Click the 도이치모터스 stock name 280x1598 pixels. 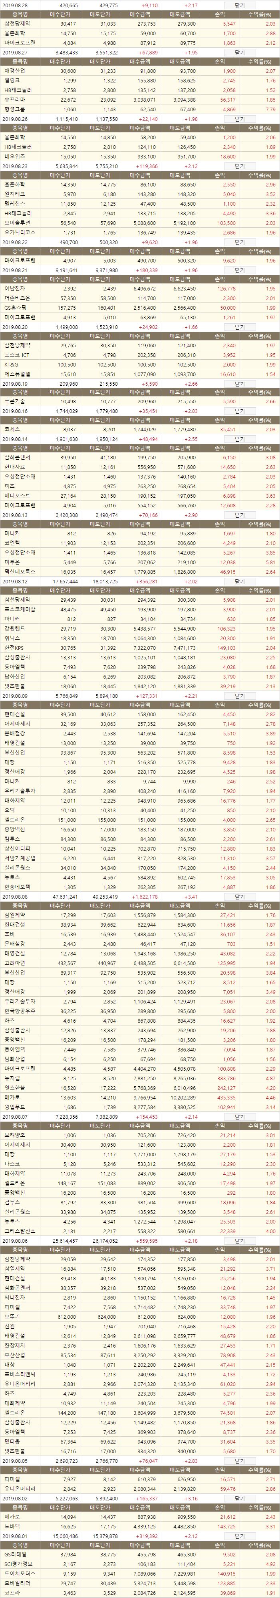coord(19,1574)
